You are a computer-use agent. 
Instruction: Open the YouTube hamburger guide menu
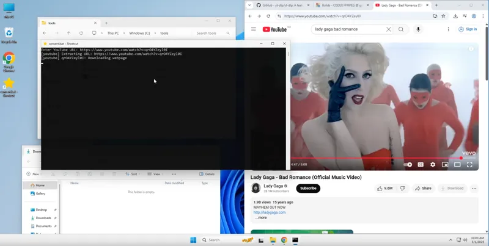pos(254,29)
